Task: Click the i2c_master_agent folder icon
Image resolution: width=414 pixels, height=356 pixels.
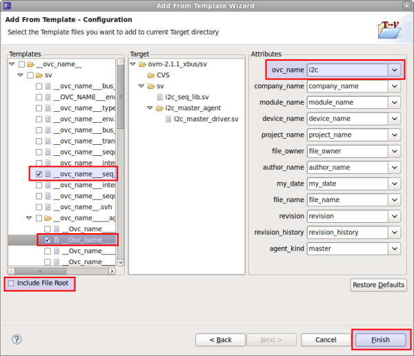Action: point(160,108)
